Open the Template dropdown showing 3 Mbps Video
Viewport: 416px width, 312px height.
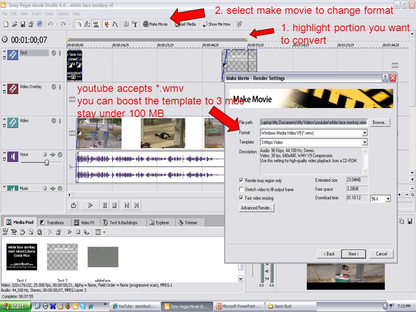[x=365, y=142]
